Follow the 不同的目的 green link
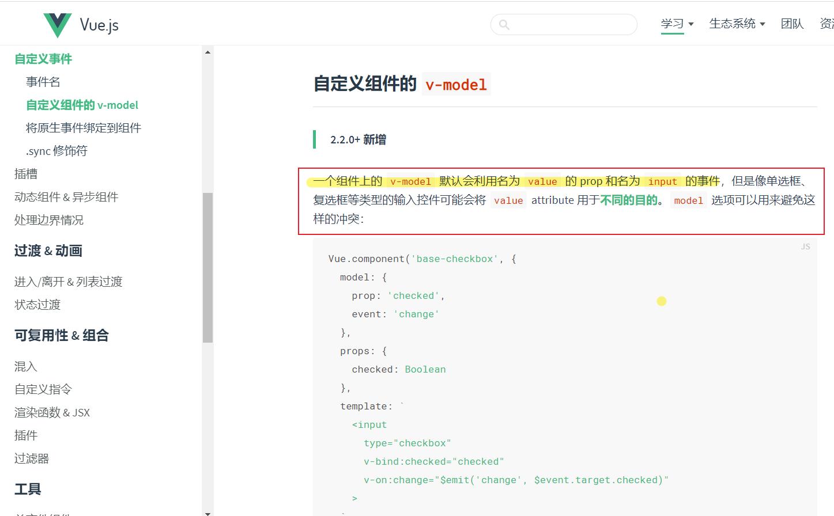The width and height of the screenshot is (834, 516). pos(629,200)
